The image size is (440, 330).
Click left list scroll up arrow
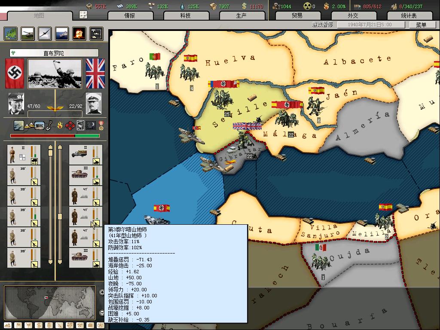point(50,147)
